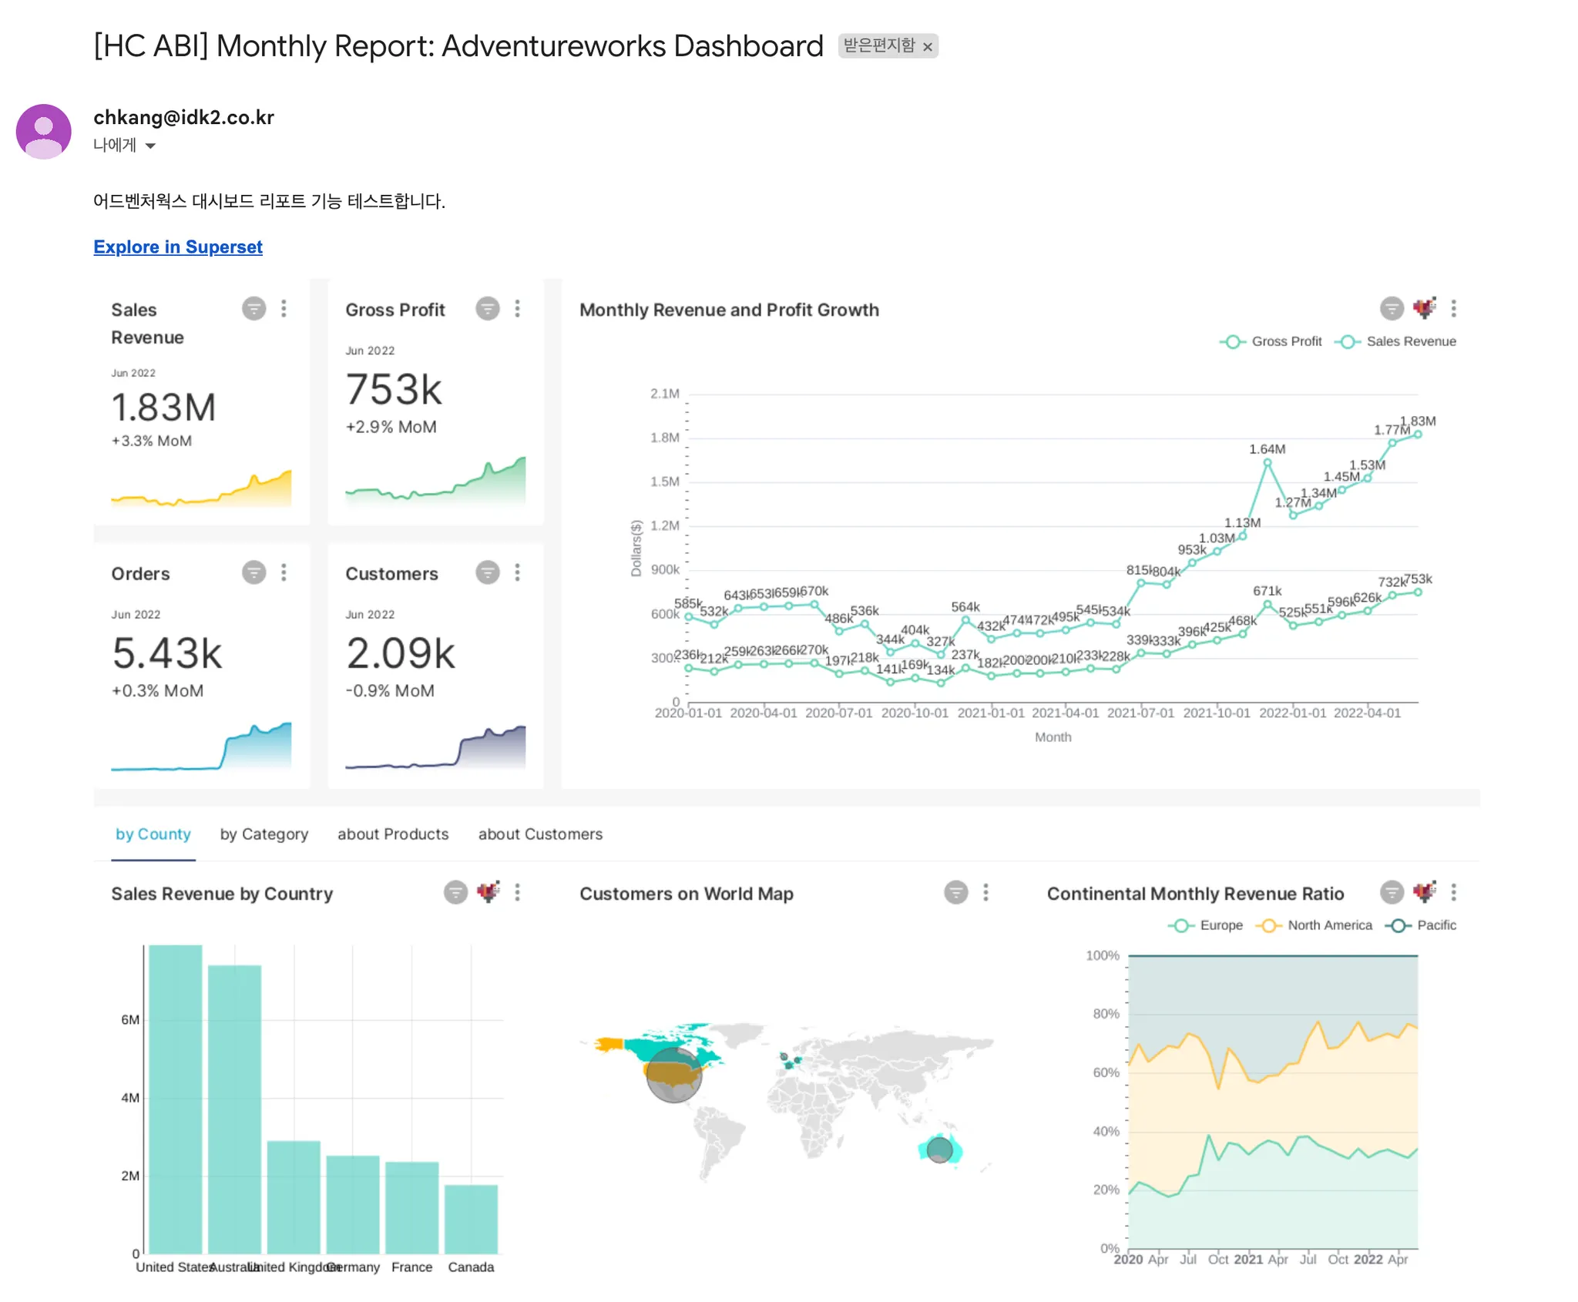Click sender avatar for chkang@idk2.co.kr
The width and height of the screenshot is (1578, 1302).
44,132
